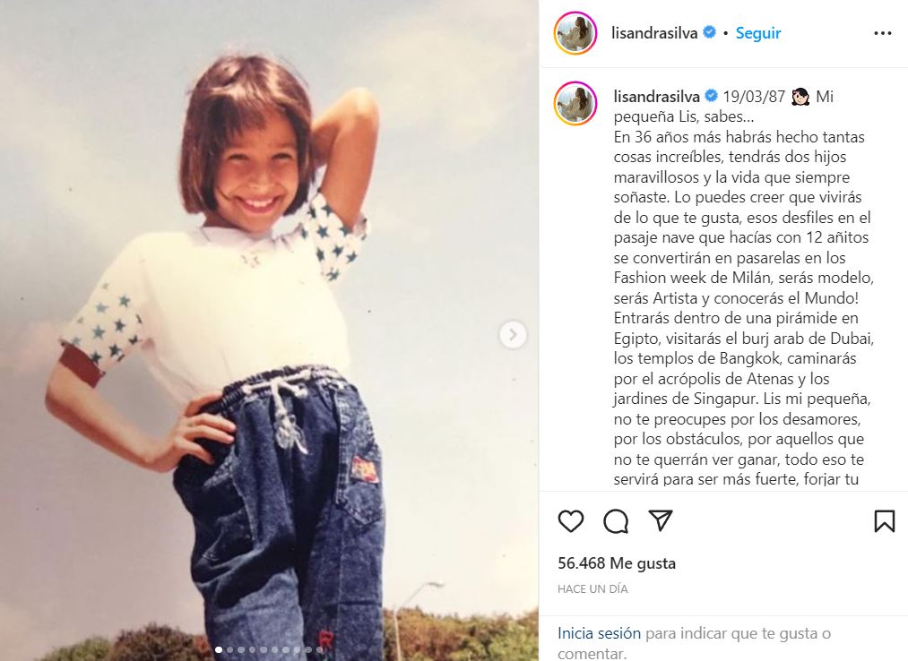Click the childhood photo of the girl
This screenshot has width=908, height=661.
[x=269, y=330]
